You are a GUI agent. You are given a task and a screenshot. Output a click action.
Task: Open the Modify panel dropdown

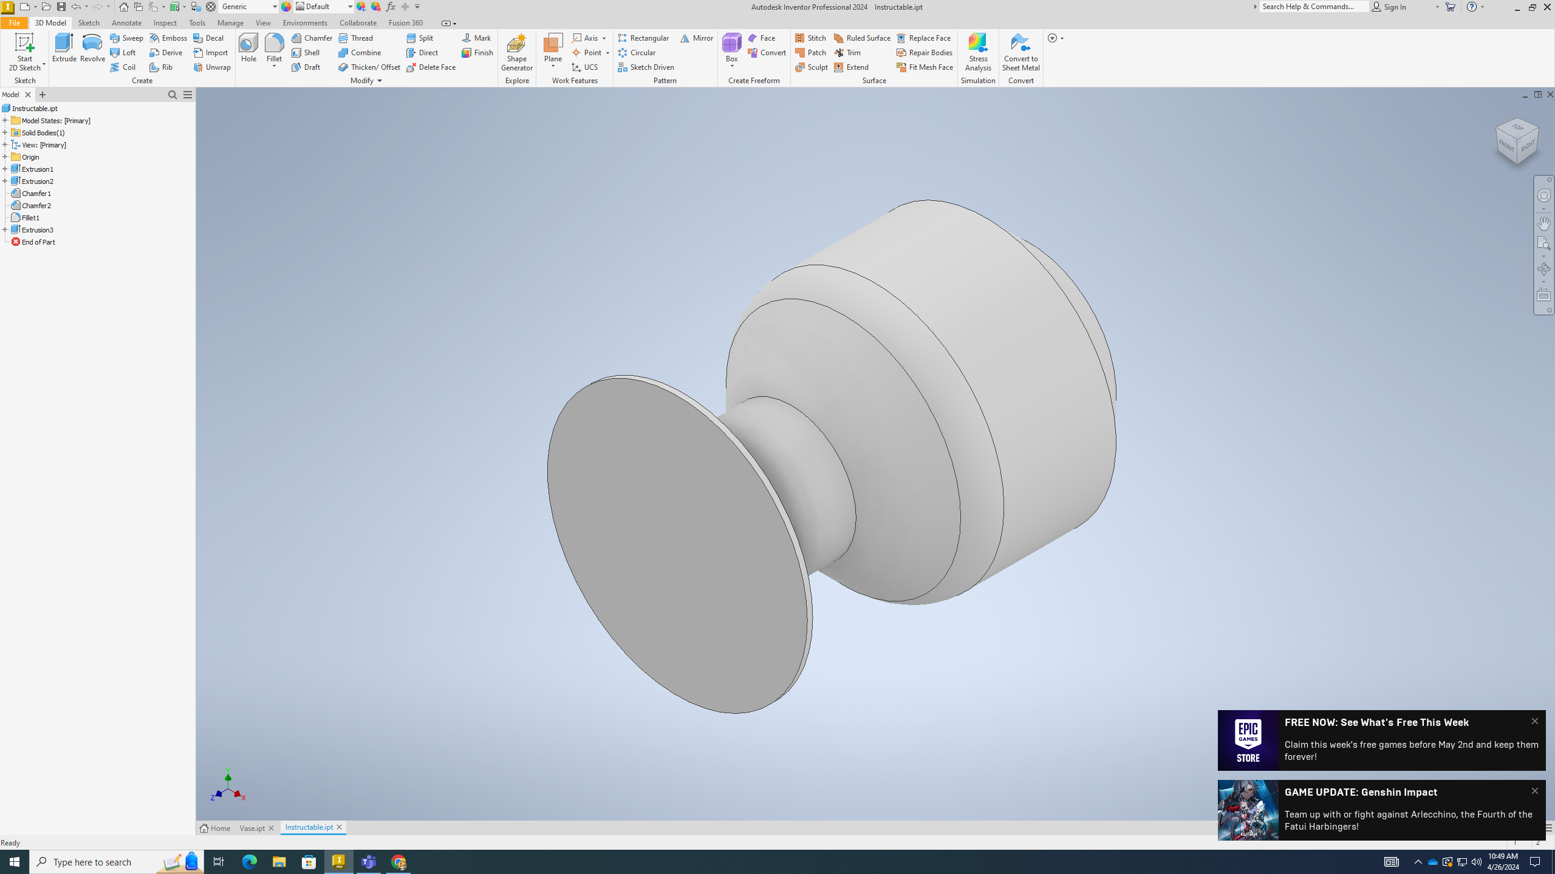[366, 81]
